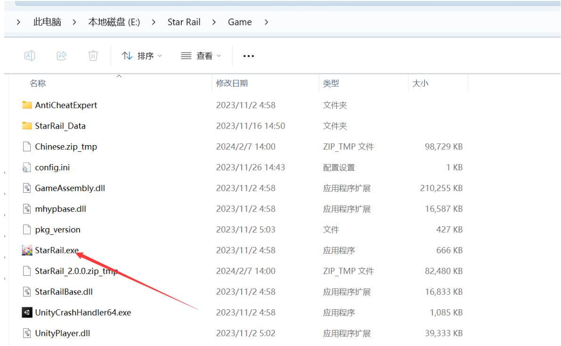Click the UnityPlayer.dll file name
The height and width of the screenshot is (346, 561).
63,333
